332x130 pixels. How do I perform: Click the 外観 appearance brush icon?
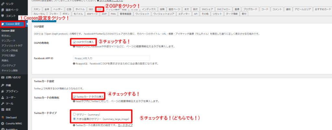[3, 85]
